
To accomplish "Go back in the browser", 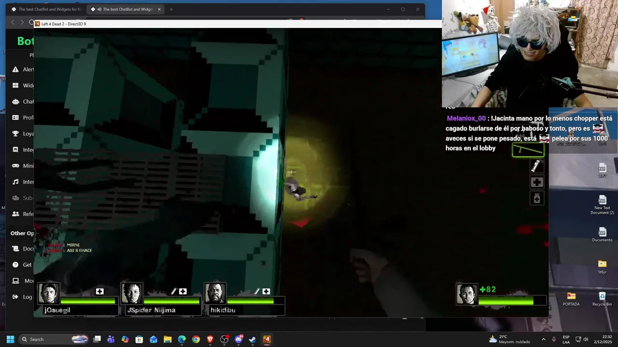I will click(x=13, y=22).
